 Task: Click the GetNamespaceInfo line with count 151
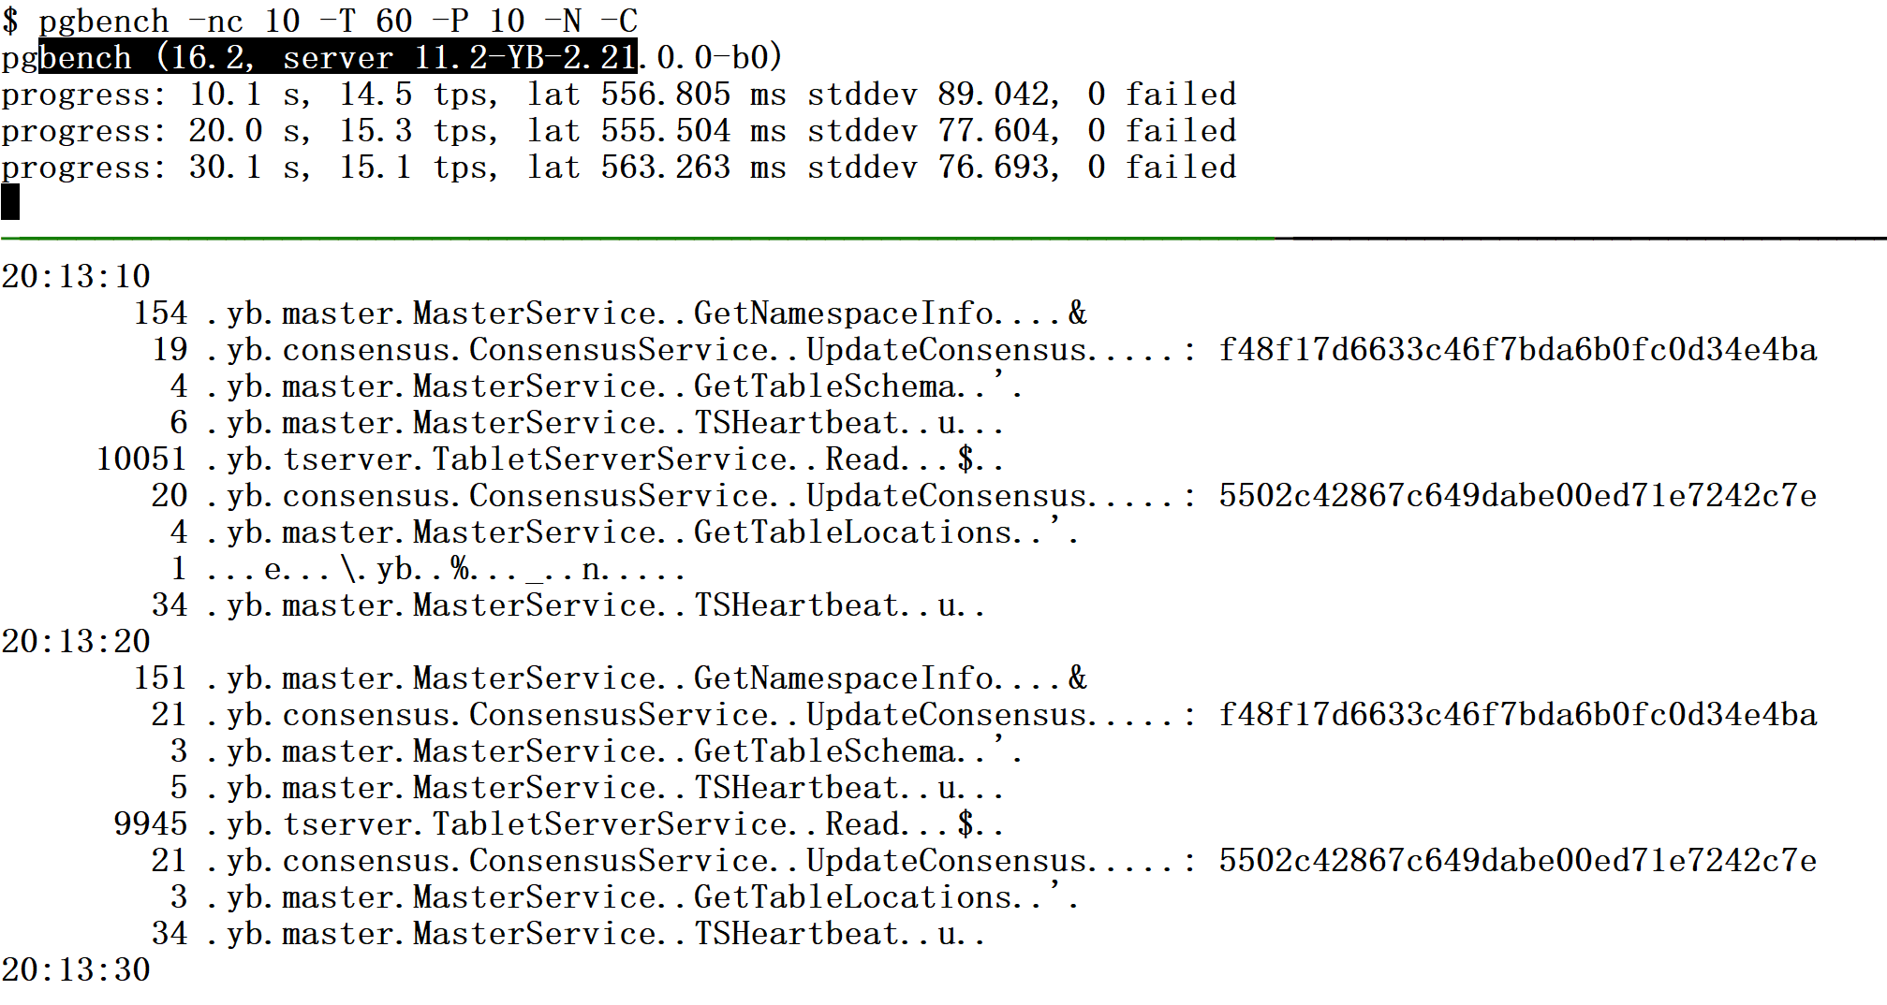(609, 677)
